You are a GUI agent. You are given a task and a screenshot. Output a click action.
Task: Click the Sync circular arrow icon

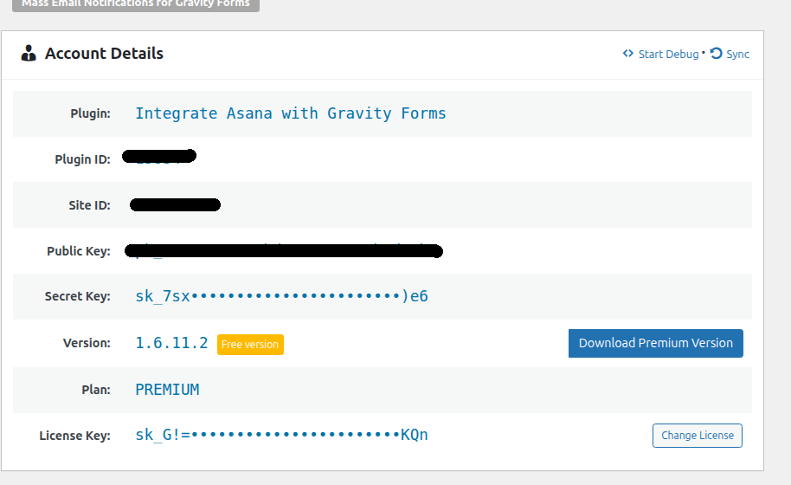click(716, 54)
